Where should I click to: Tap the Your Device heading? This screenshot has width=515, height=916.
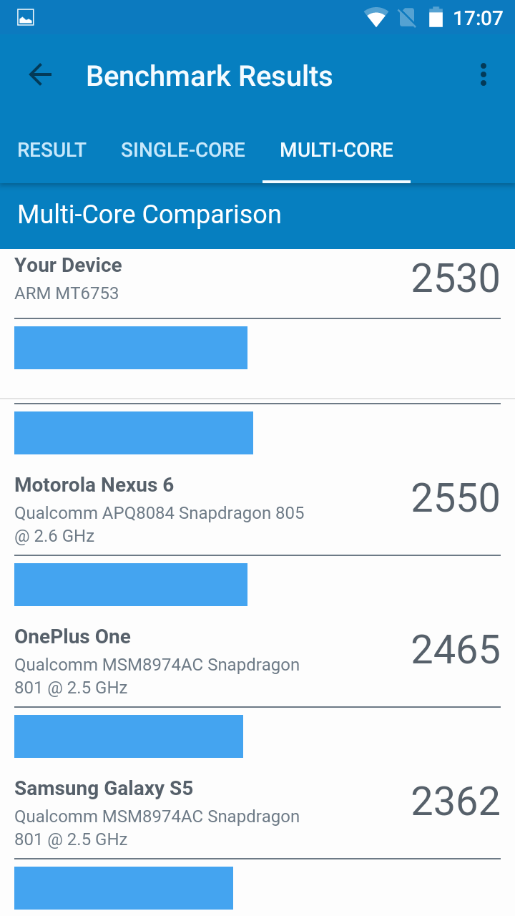pos(68,265)
